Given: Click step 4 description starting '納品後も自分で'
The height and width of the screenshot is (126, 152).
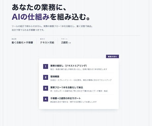Looking at the screenshot, I should pyautogui.click(x=73, y=102).
